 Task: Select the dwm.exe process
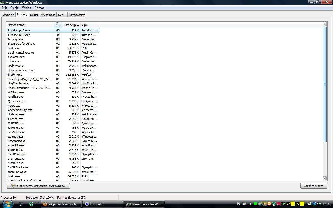pyautogui.click(x=53, y=61)
